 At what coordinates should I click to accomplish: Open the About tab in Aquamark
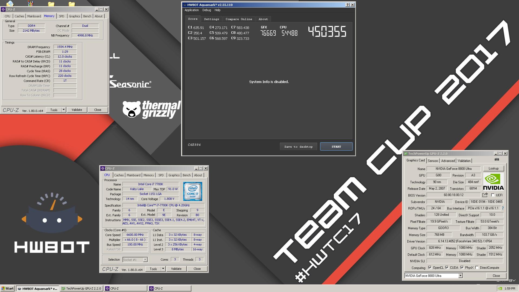point(263,19)
